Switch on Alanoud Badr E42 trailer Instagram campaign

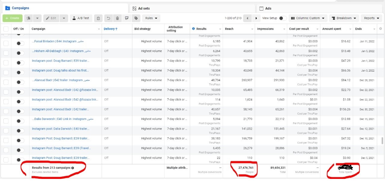click(20, 82)
